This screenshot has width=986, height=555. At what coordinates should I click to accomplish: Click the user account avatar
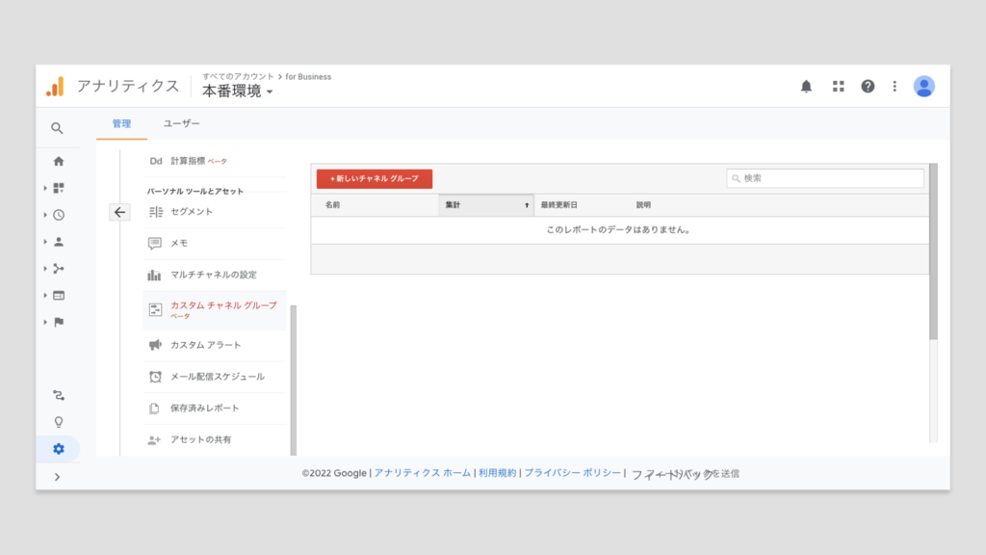923,87
